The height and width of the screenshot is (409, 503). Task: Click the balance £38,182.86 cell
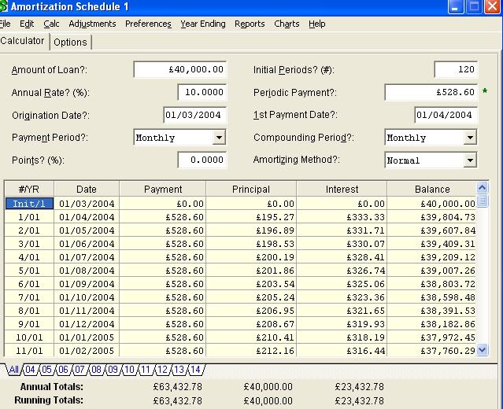pos(432,324)
